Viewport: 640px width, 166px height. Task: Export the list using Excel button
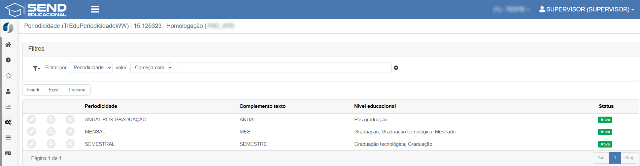[x=54, y=90]
